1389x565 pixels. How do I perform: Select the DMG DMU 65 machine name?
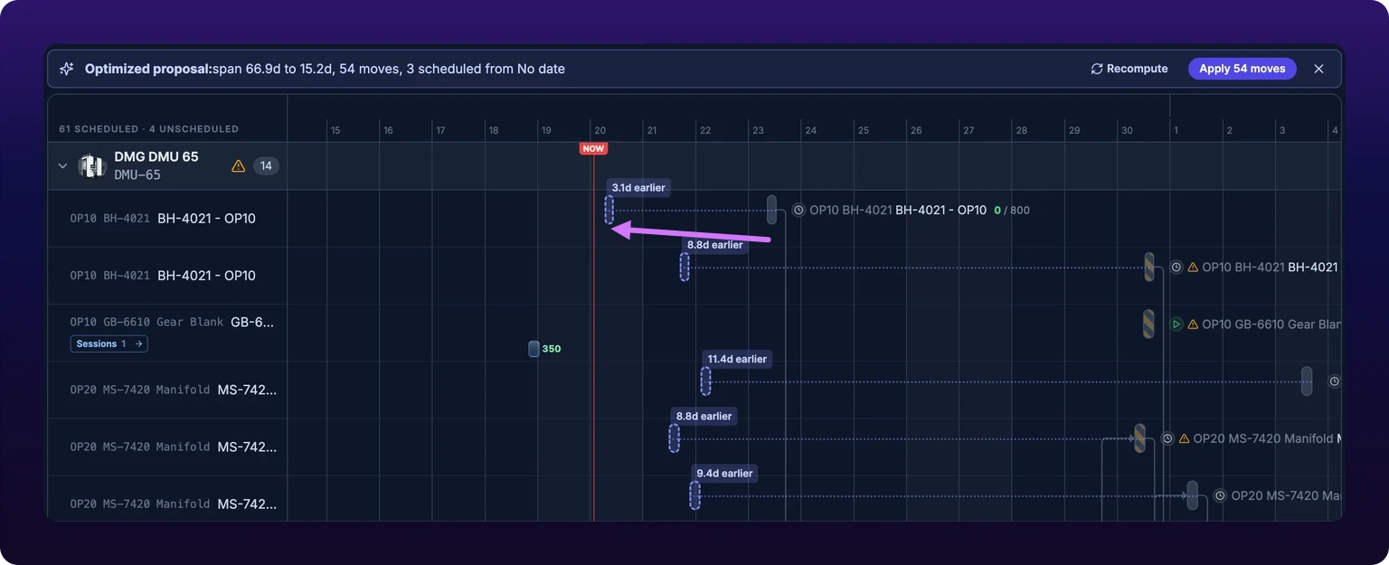click(x=156, y=157)
